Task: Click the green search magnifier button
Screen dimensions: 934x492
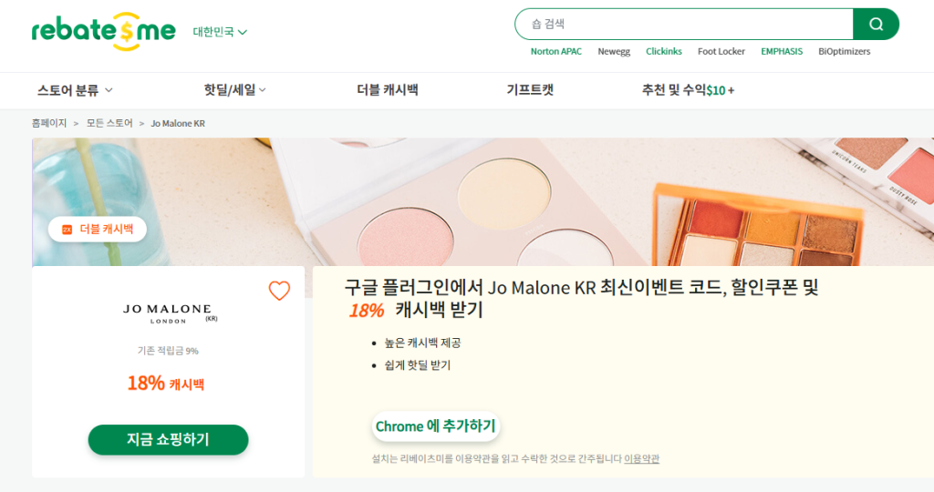Action: coord(876,25)
